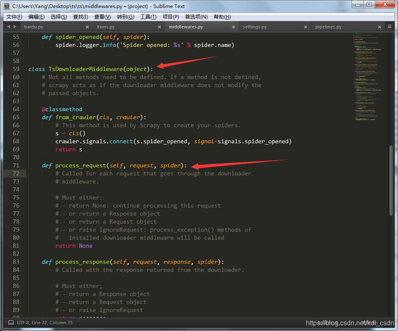398x331 pixels.
Task: Open the 帮助(H) menu
Action: (222, 17)
